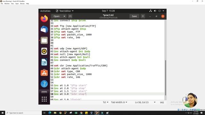This screenshot has height=115, width=205.
Task: Show hidden system tray icons
Action: 186,113
